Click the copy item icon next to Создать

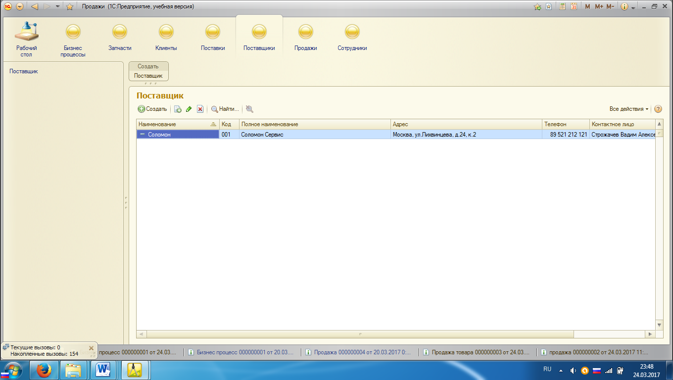click(178, 109)
